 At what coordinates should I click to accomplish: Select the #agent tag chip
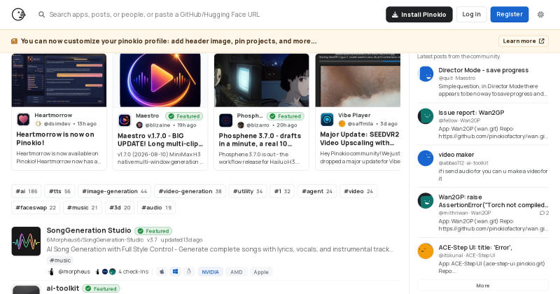(x=317, y=191)
